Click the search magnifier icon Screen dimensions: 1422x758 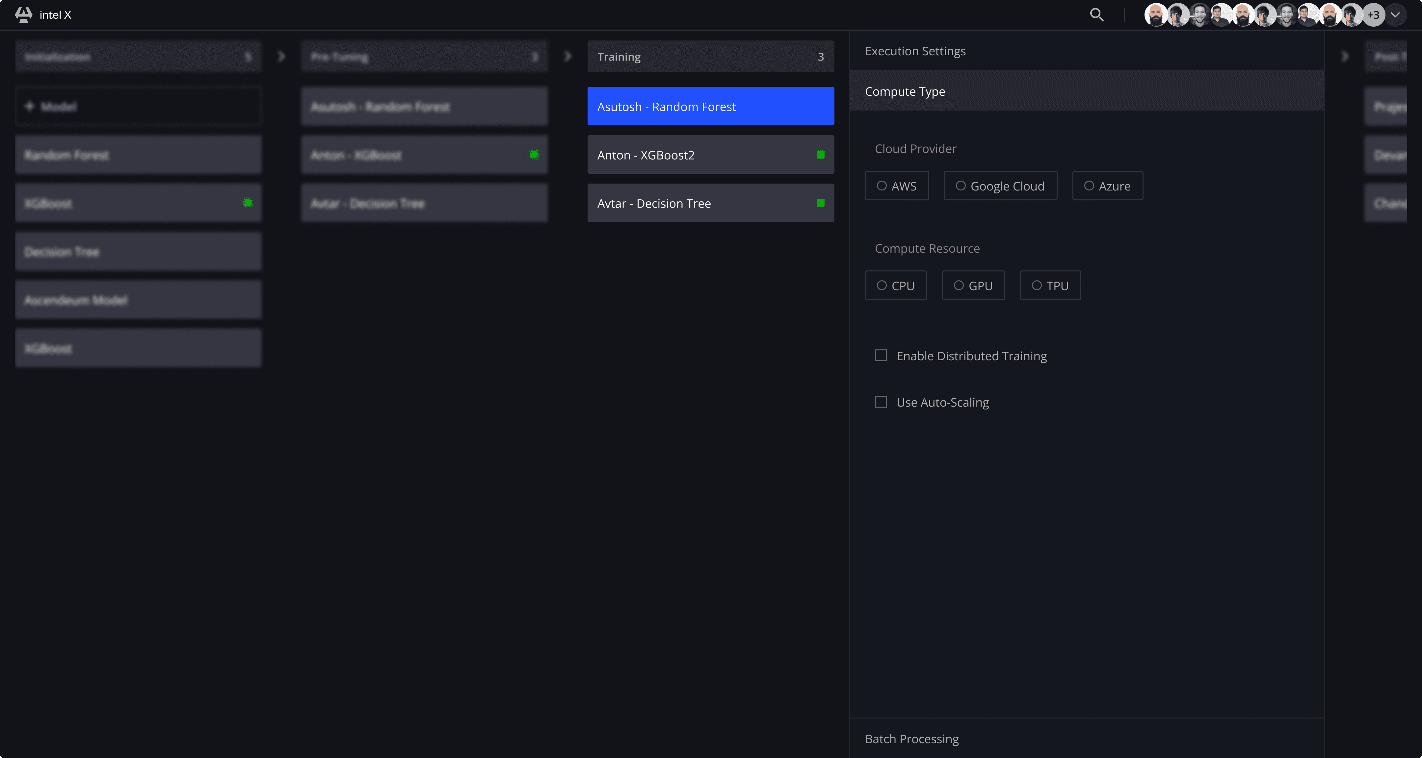coord(1096,15)
